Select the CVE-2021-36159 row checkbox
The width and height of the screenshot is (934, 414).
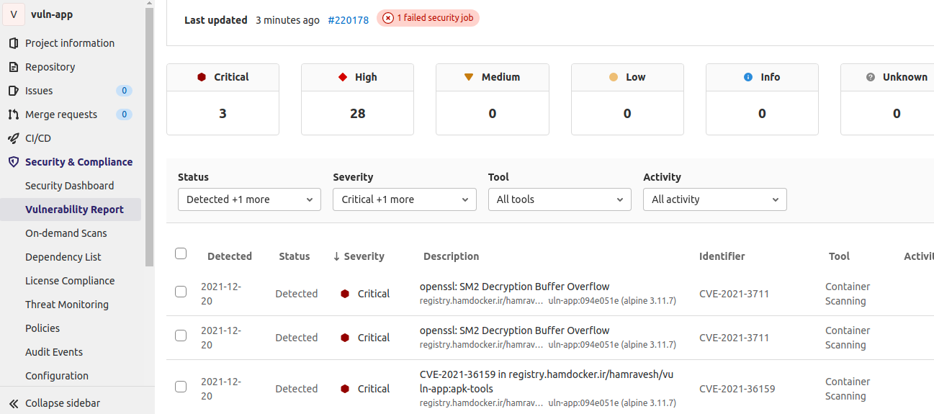(x=181, y=387)
